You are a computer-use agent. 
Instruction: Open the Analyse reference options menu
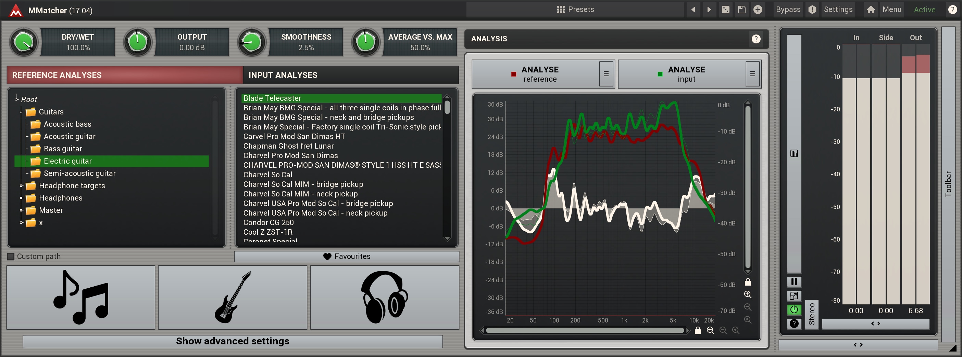pyautogui.click(x=606, y=74)
